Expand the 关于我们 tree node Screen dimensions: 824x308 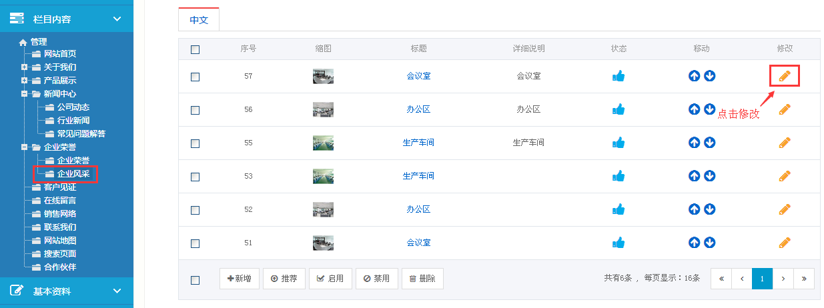pos(25,67)
